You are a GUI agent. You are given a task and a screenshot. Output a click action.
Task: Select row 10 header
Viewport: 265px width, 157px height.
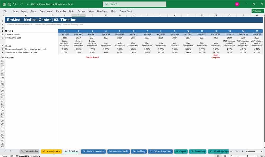click(x=2, y=57)
